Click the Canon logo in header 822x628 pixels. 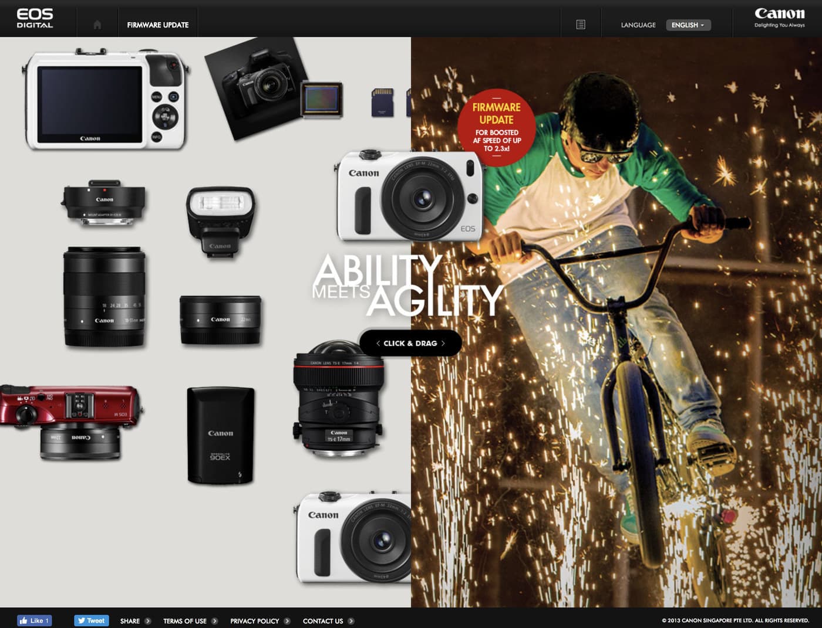point(780,18)
